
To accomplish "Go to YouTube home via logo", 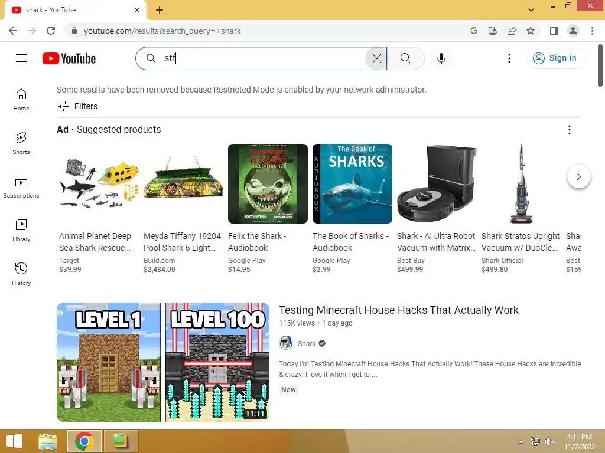I will point(69,58).
